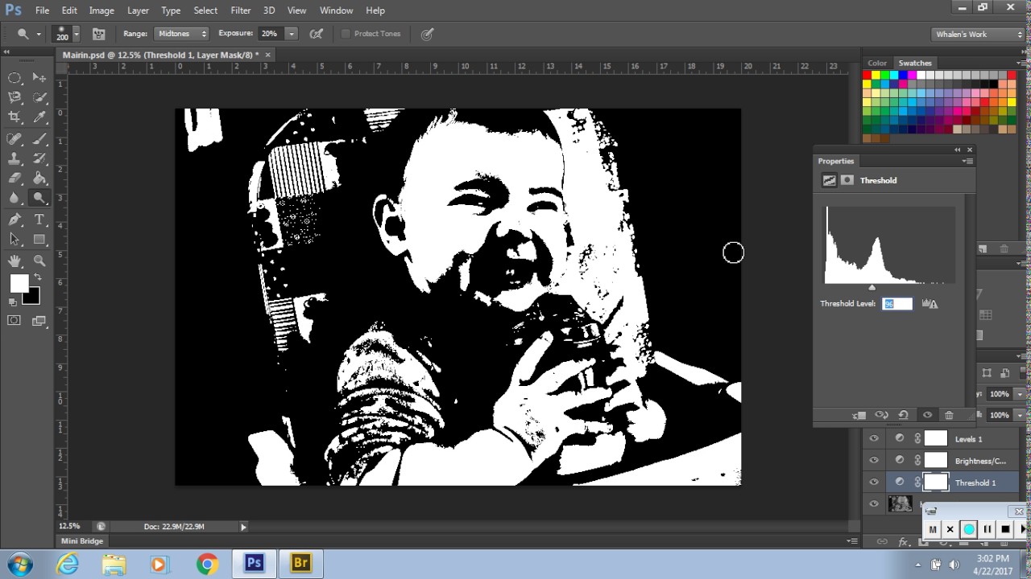Toggle tablet pressure for size icon
Viewport: 1031px width, 579px height.
(428, 34)
